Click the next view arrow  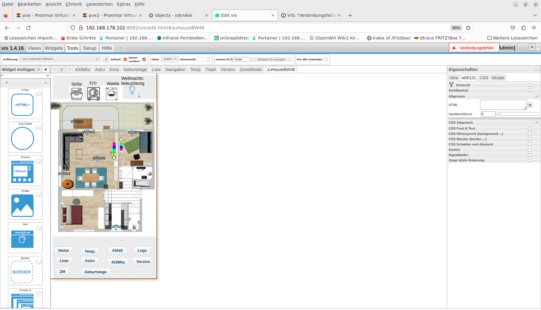coord(69,69)
